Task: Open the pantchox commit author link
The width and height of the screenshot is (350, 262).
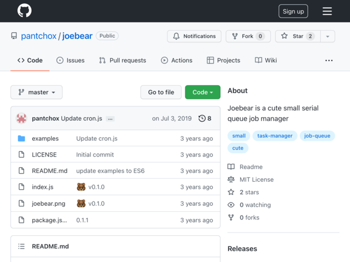Action: pyautogui.click(x=45, y=118)
